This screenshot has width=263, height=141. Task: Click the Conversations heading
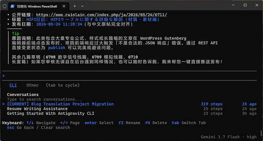coord(22,95)
